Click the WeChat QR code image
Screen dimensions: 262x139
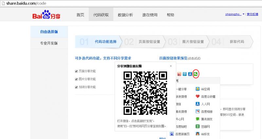[x=145, y=93]
